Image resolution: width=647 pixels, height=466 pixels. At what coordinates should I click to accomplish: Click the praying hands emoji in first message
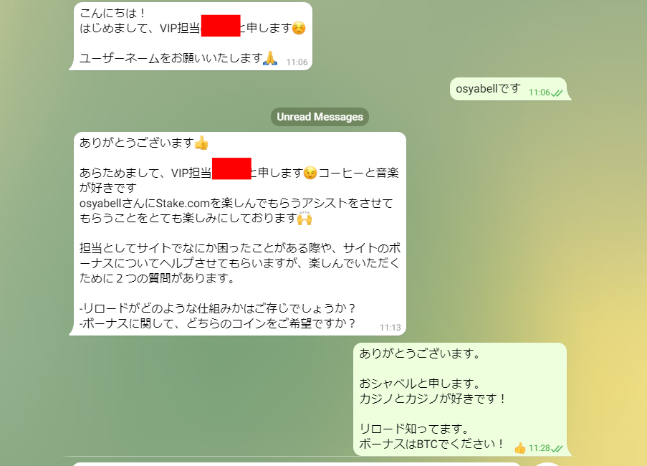(270, 58)
